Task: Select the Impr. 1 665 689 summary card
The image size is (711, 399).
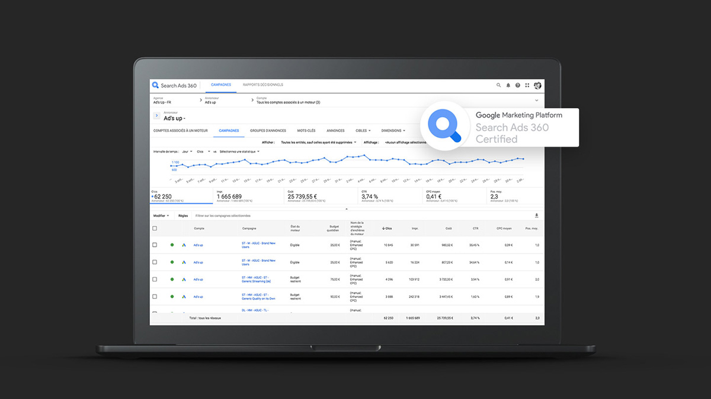Action: pyautogui.click(x=249, y=196)
